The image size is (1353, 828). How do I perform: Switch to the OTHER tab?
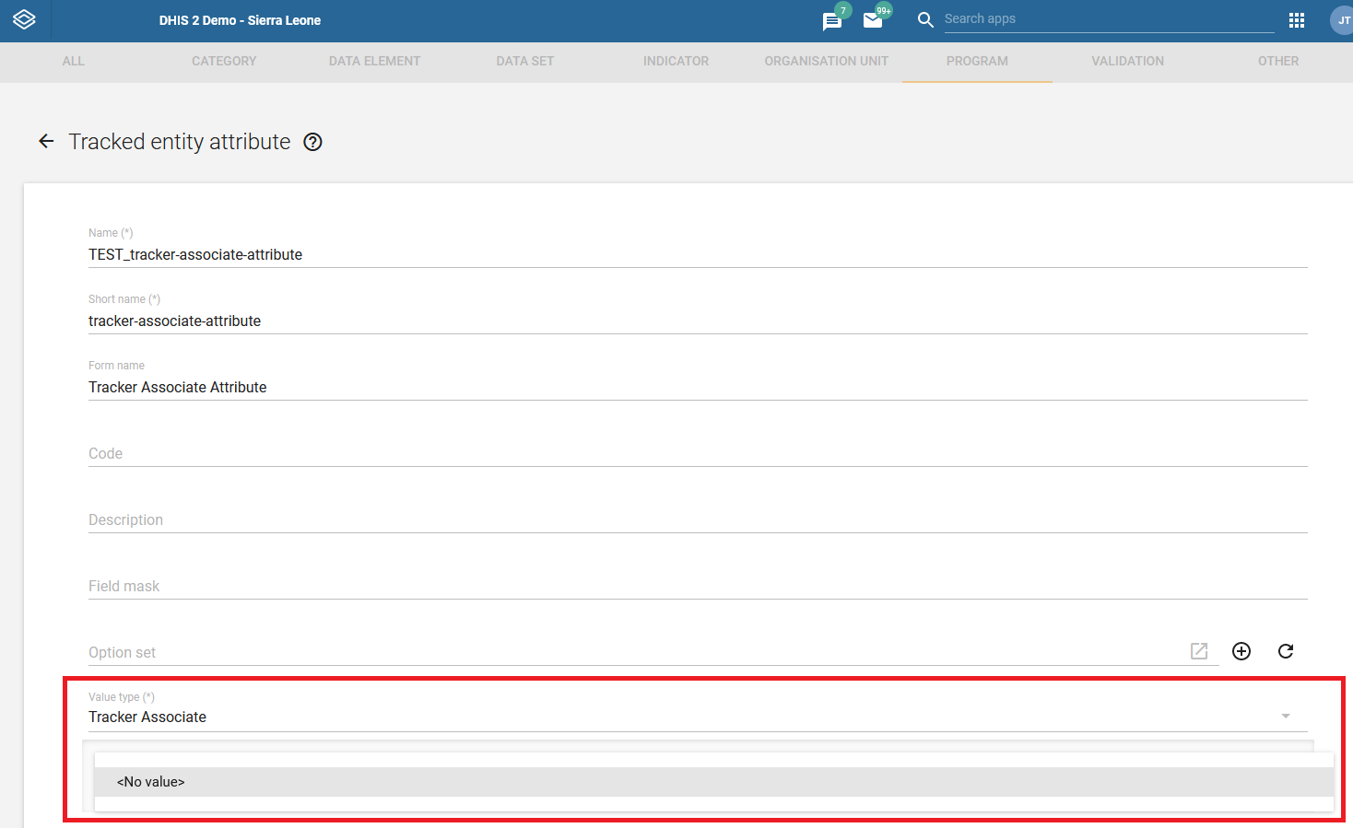tap(1278, 61)
